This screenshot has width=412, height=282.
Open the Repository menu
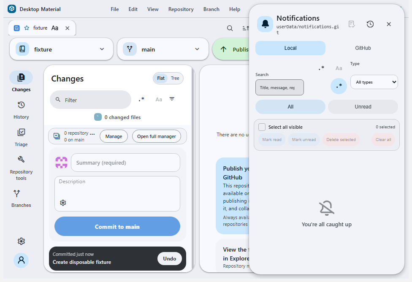click(x=181, y=9)
